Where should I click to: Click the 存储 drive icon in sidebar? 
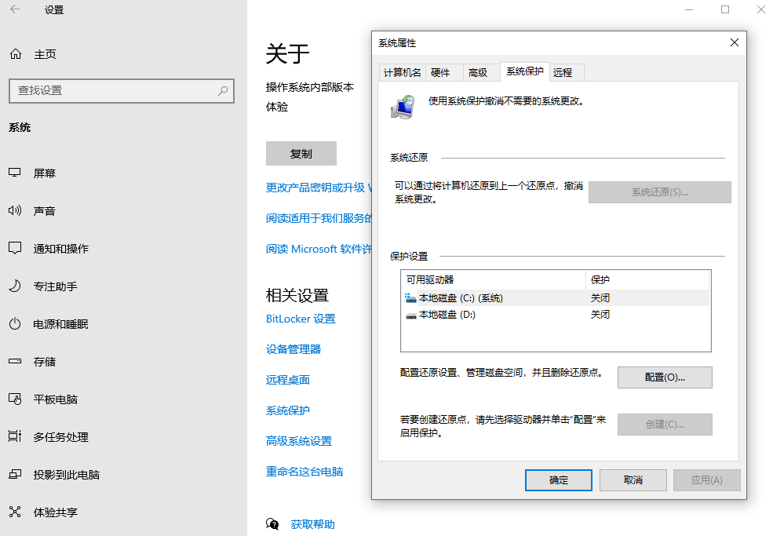tap(15, 361)
